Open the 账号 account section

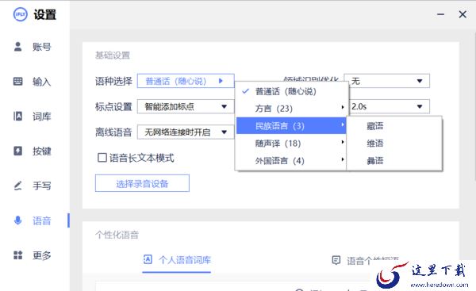(33, 47)
